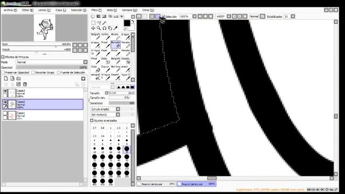345x194 pixels.
Task: Hide the Capa3 layer eye
Action: coord(5,91)
